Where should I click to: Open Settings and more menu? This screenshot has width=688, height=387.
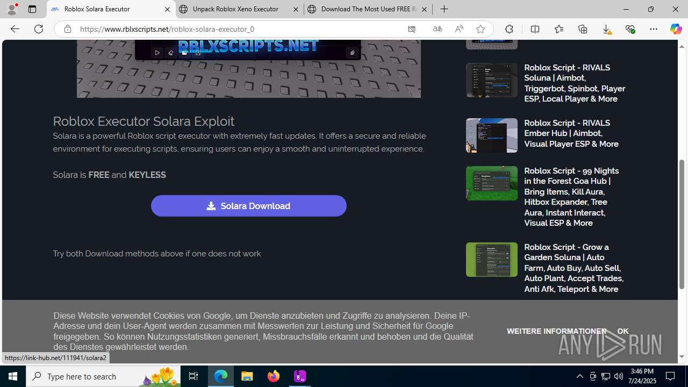click(654, 29)
